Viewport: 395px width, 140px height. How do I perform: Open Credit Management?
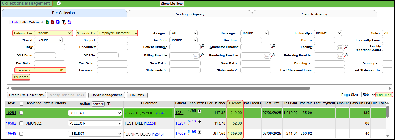(x=107, y=95)
